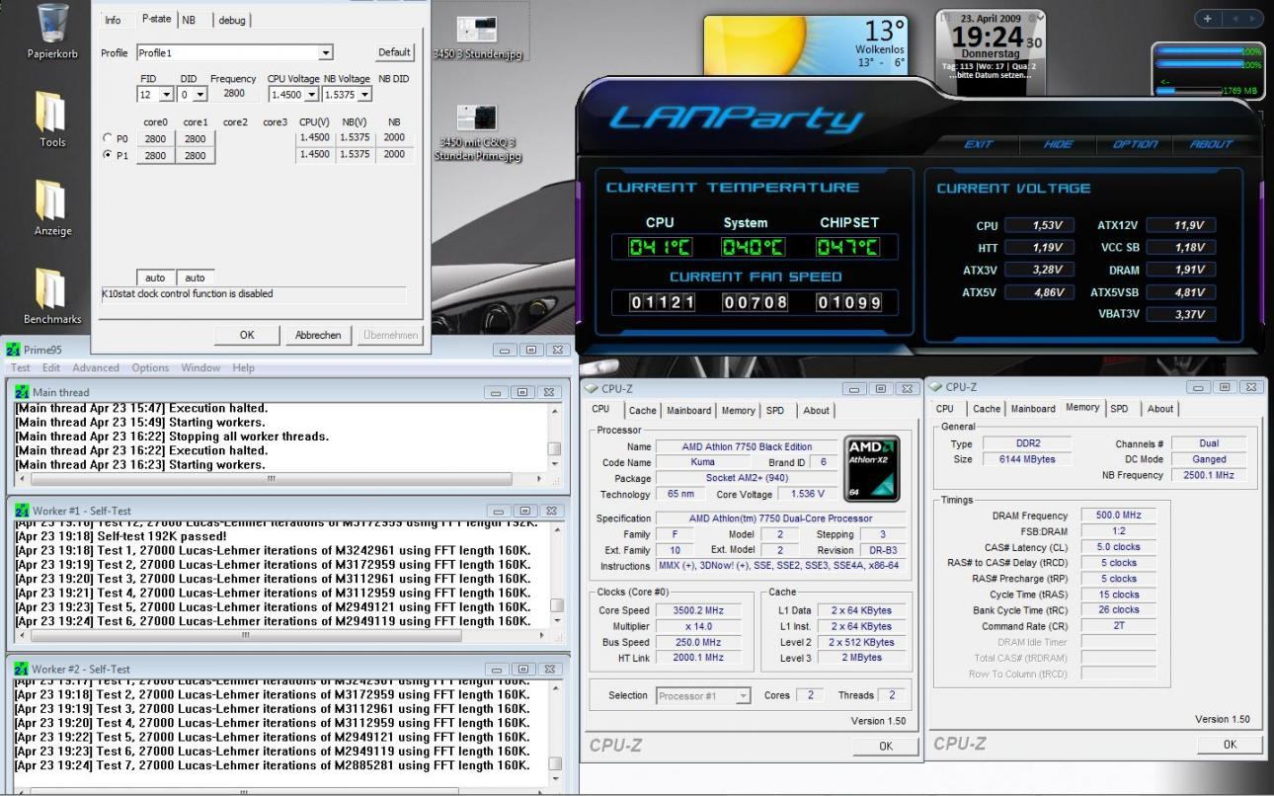This screenshot has height=796, width=1274.
Task: Open Cache tab in left CPU-Z window
Action: click(642, 411)
